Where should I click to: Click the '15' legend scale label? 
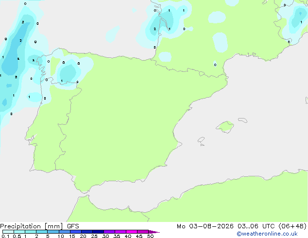(x=72, y=236)
